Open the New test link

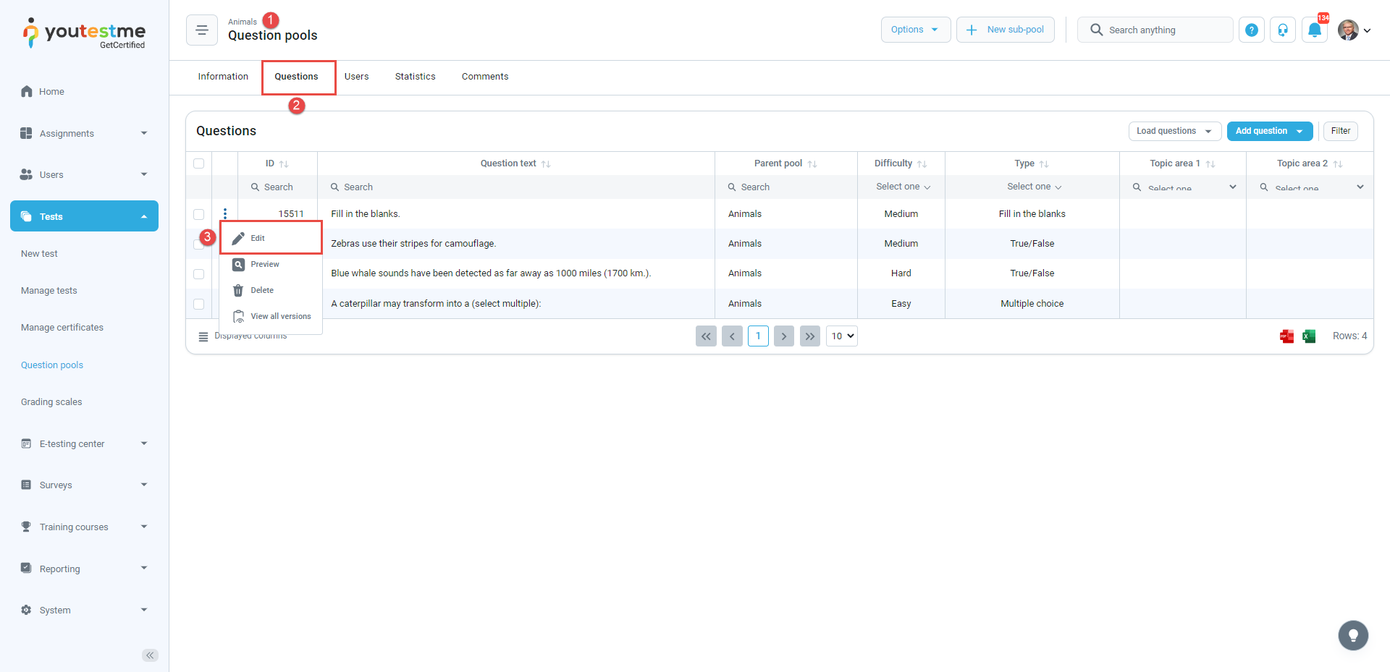pos(39,254)
